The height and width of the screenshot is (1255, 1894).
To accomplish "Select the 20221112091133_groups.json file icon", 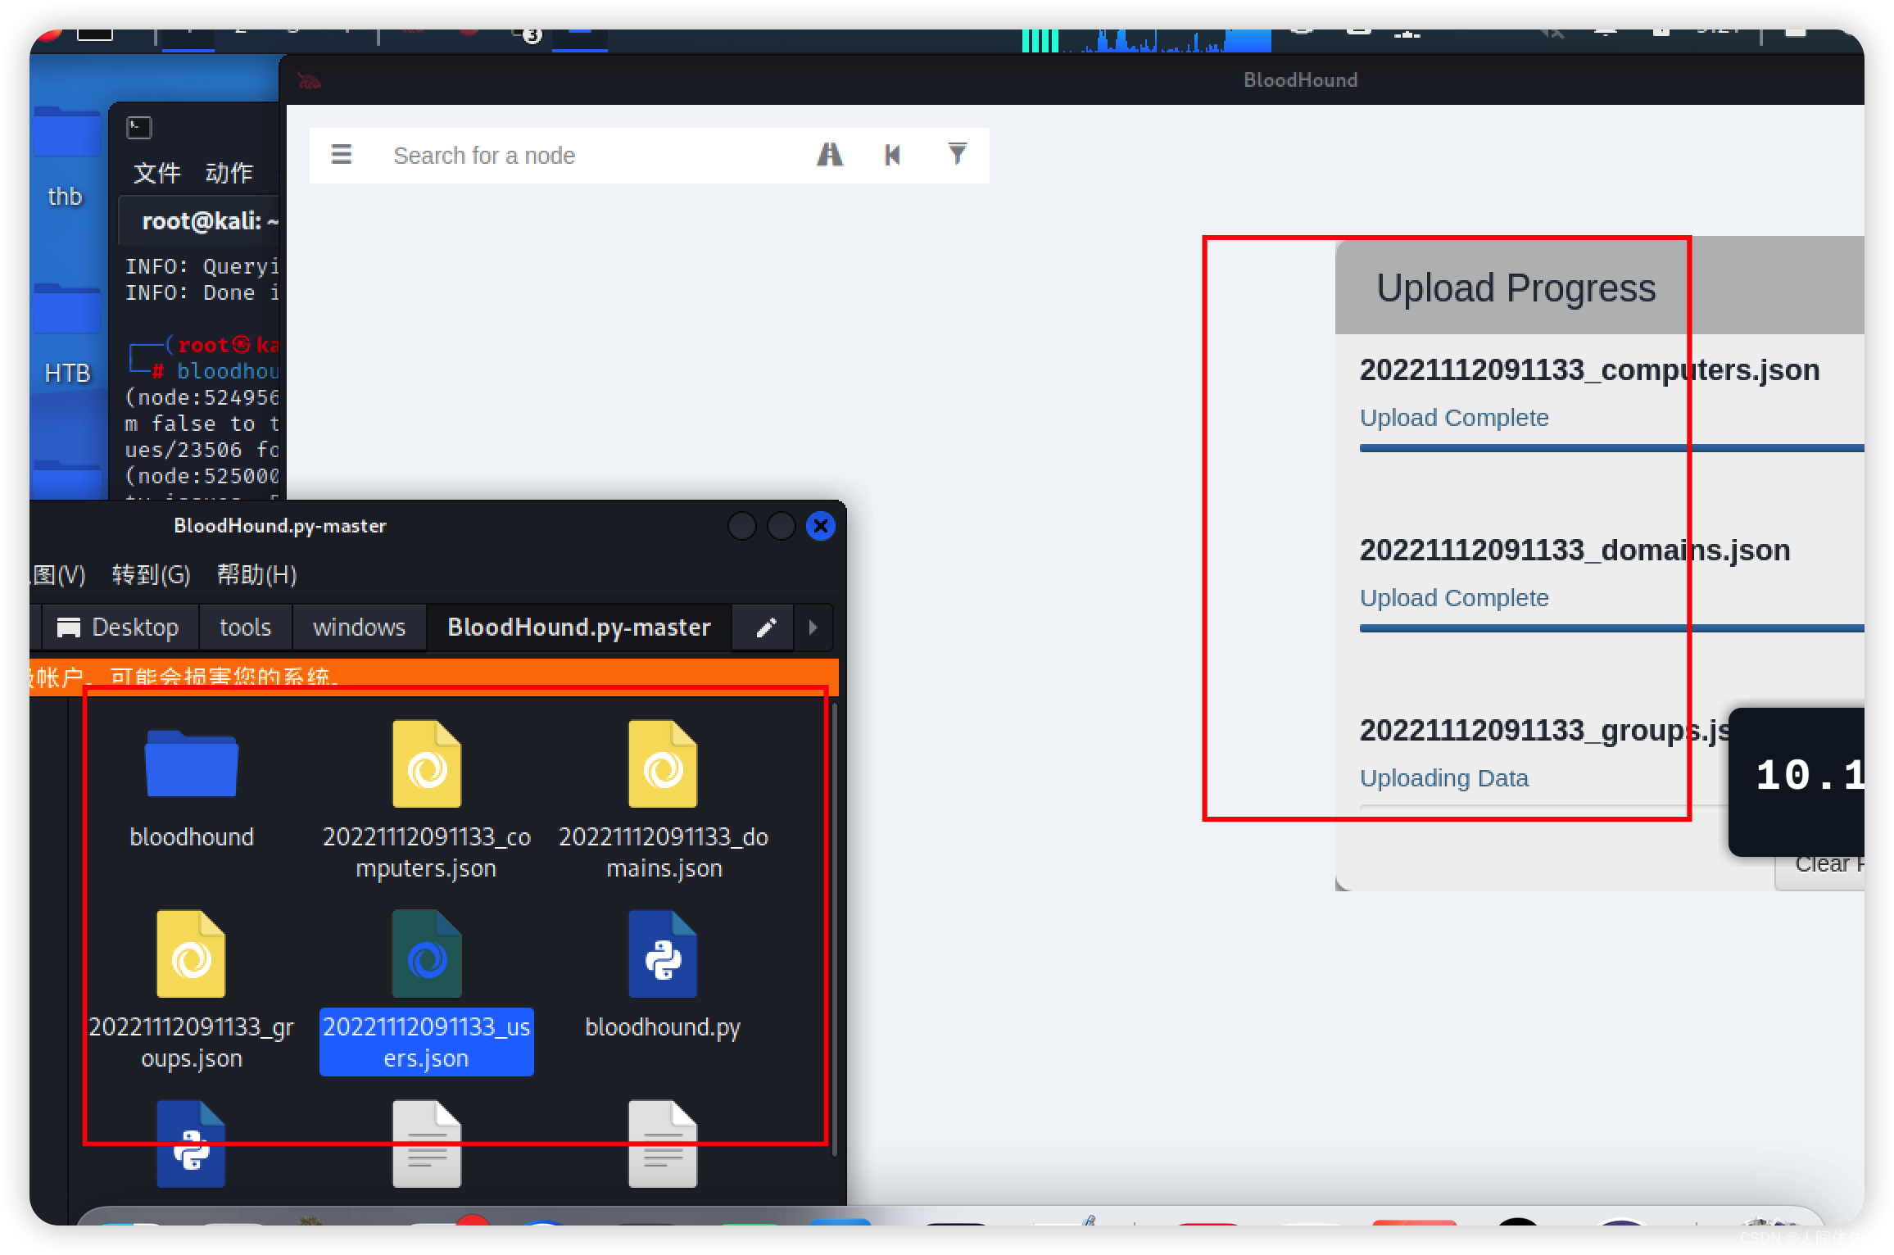I will point(191,954).
